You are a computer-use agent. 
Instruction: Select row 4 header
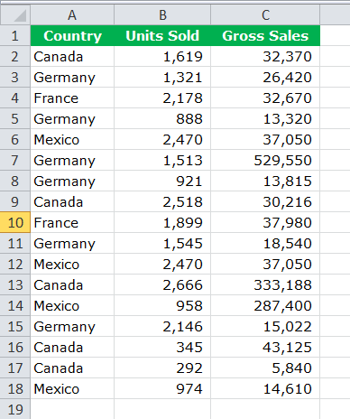pyautogui.click(x=15, y=98)
